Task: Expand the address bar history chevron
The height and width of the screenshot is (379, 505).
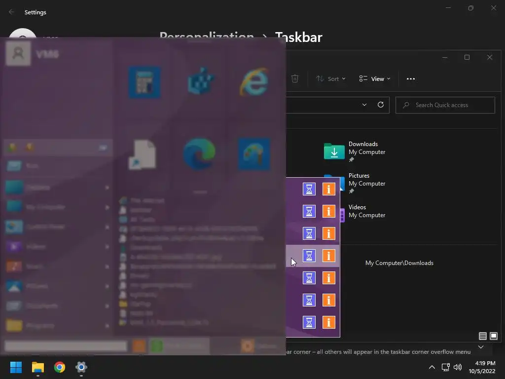Action: tap(364, 105)
